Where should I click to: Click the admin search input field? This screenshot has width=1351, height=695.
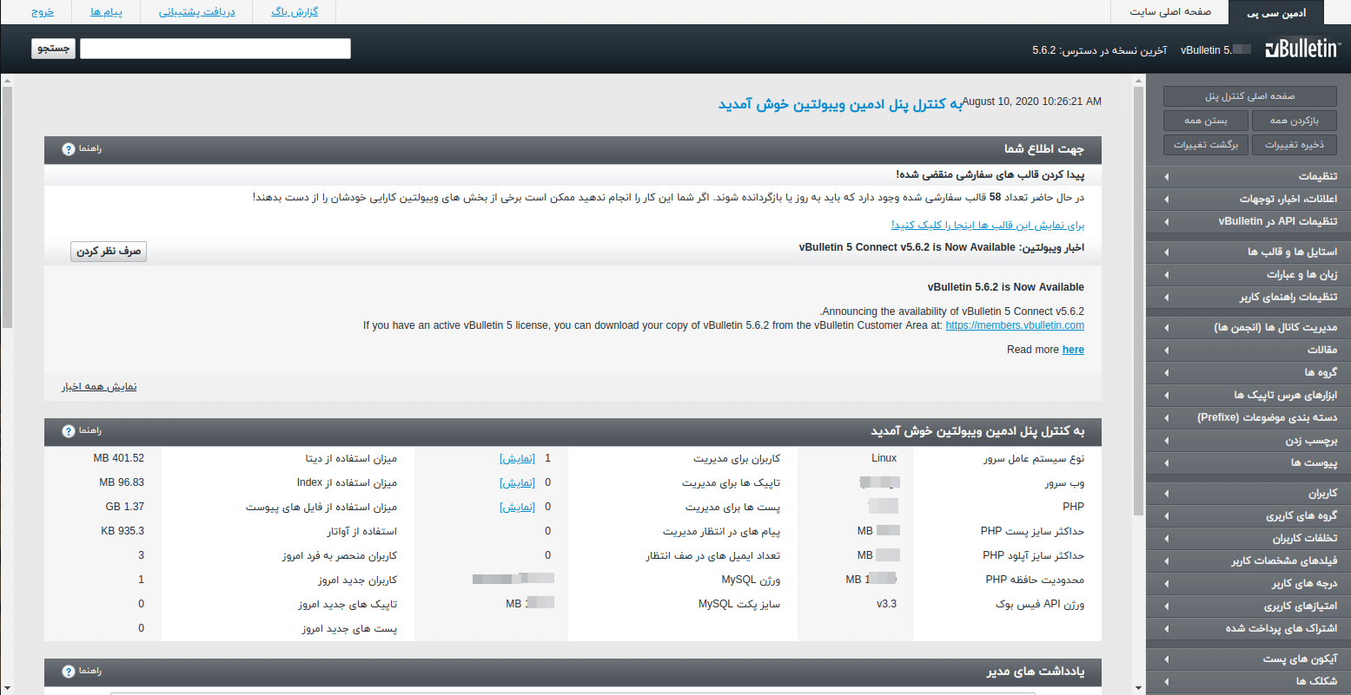(x=215, y=49)
